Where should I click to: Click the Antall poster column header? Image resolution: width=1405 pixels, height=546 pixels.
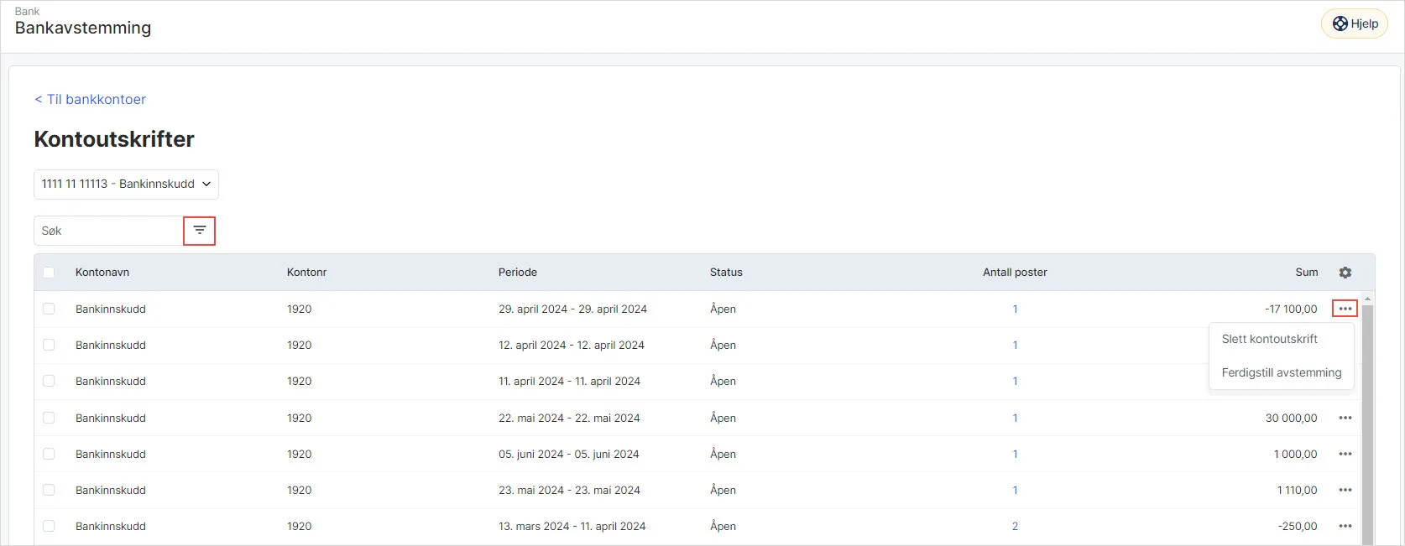1015,273
